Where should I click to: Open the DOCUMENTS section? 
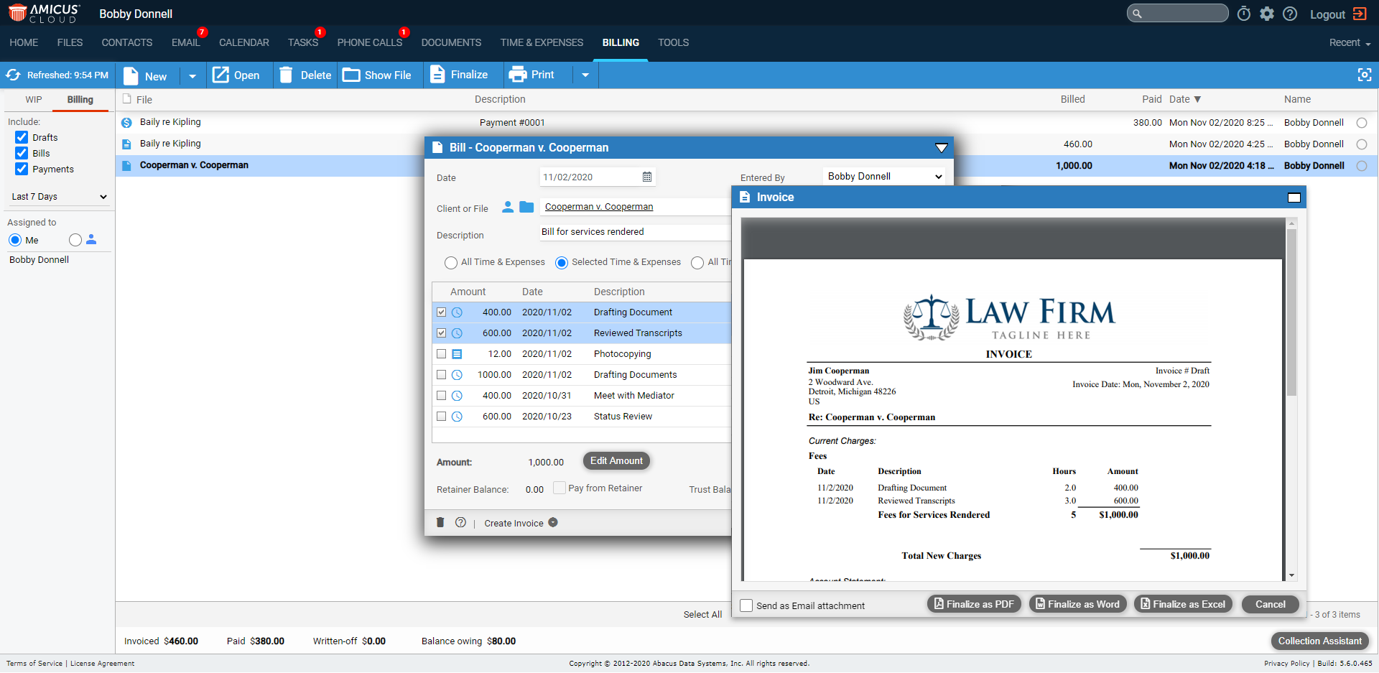(x=451, y=43)
